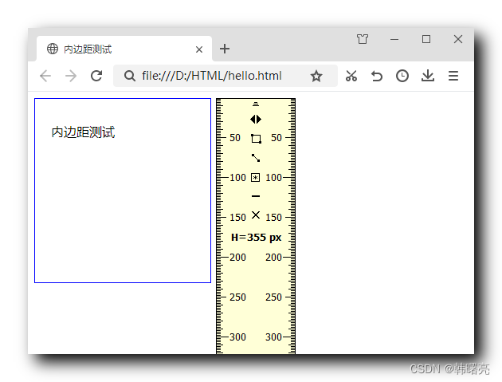The image size is (502, 382).
Task: Click the globe favicon on the tab
Action: pyautogui.click(x=53, y=49)
